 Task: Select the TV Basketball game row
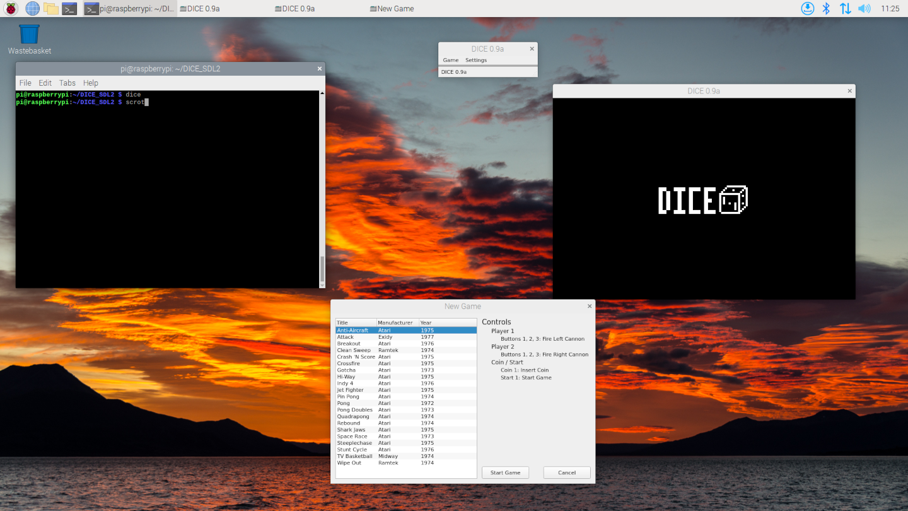(406, 456)
